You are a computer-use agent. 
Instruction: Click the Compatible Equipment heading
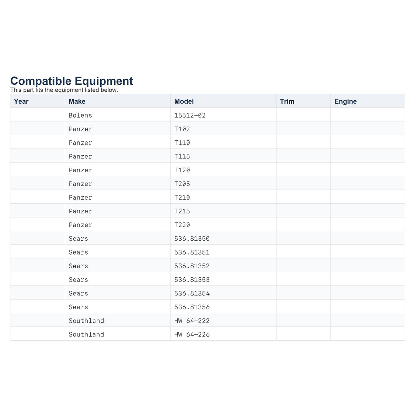[x=72, y=81]
